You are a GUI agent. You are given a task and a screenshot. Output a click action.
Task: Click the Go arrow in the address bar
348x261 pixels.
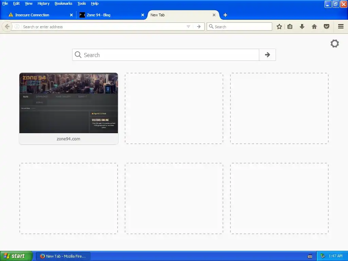198,27
